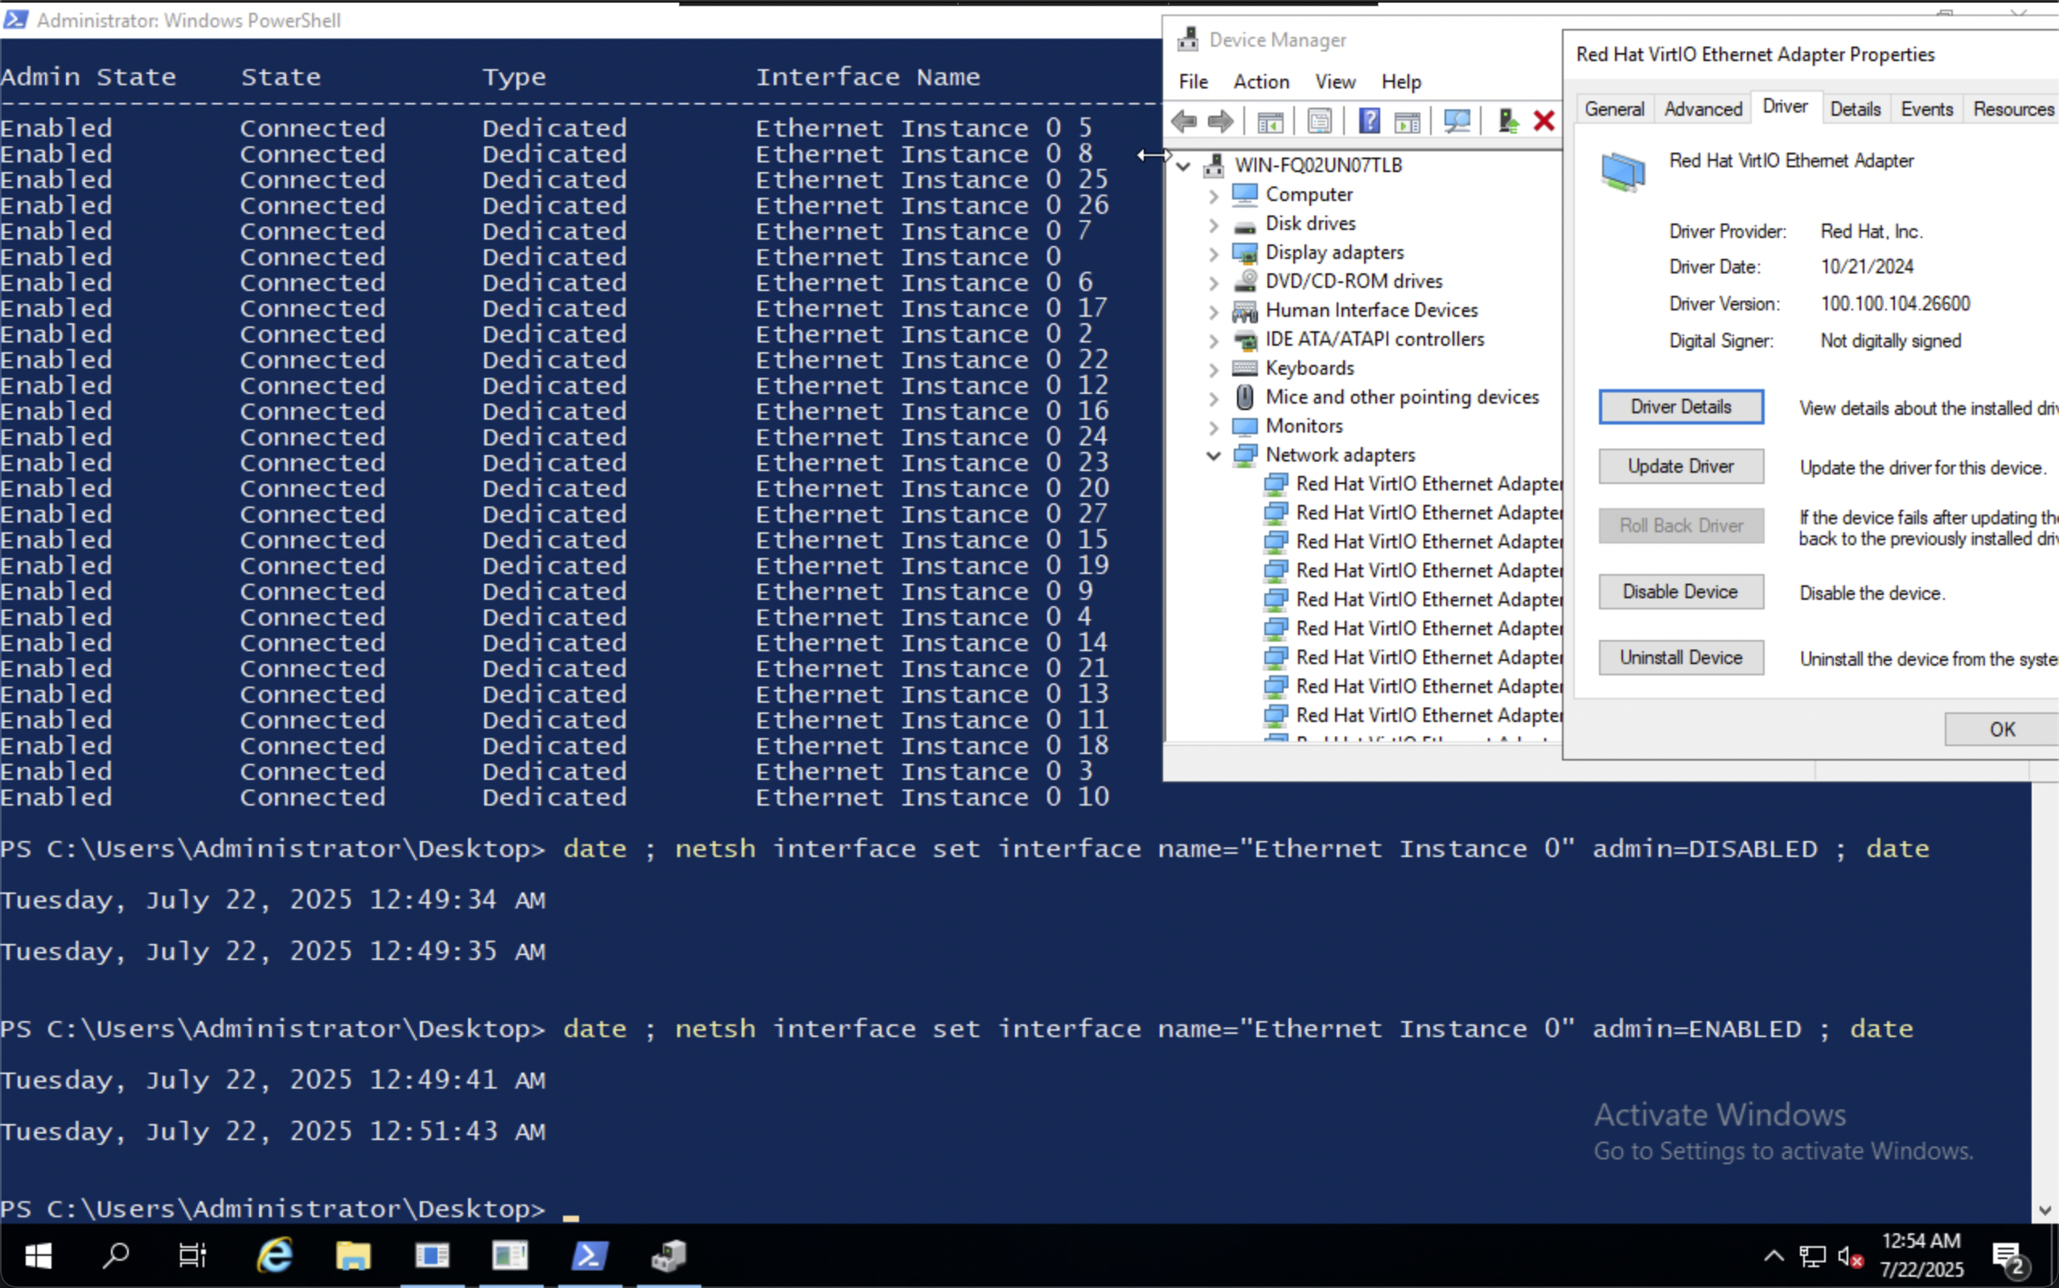
Task: Click Show/Hide console tree toolbar icon
Action: pyautogui.click(x=1270, y=121)
